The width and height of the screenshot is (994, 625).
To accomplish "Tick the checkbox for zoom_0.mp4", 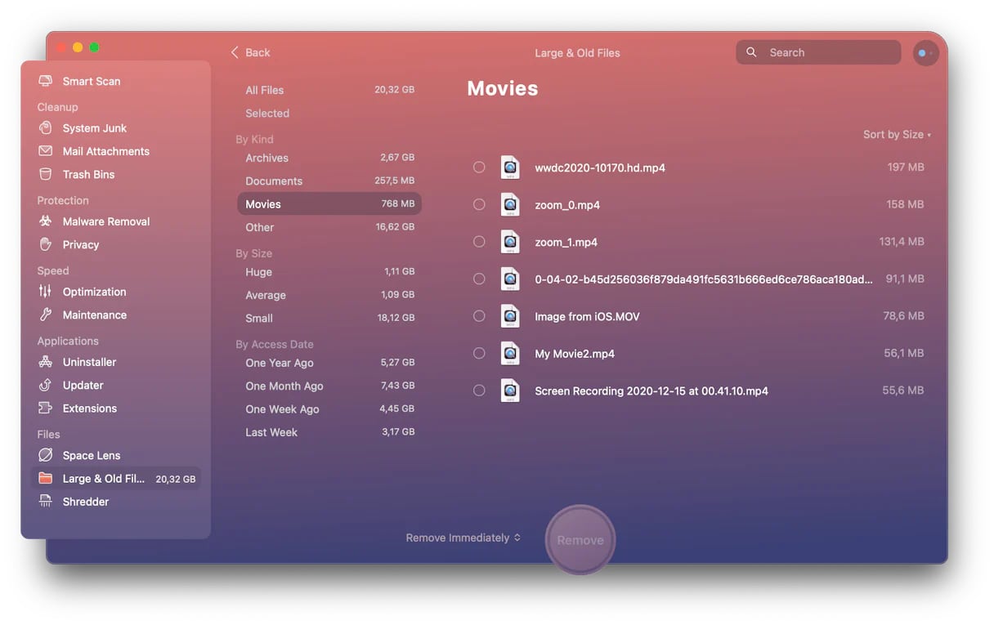I will tap(479, 205).
